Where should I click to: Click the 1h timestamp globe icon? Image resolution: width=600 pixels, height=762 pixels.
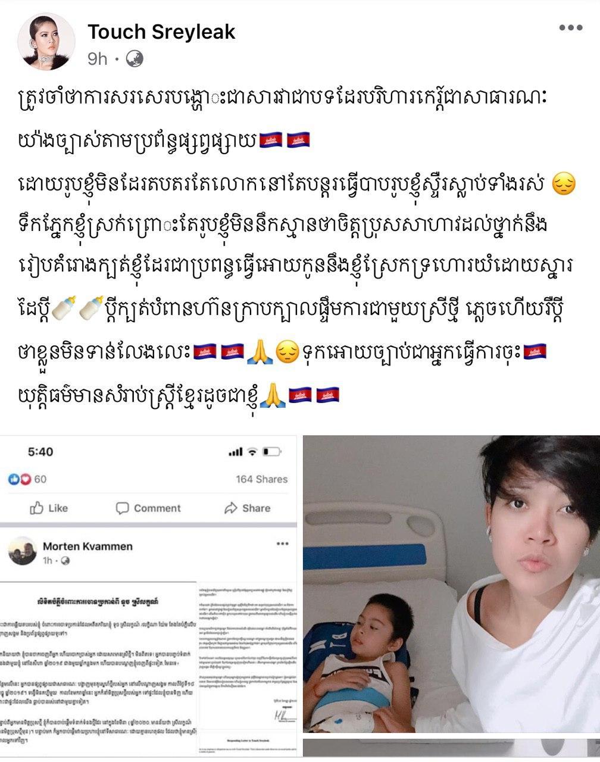[x=65, y=561]
